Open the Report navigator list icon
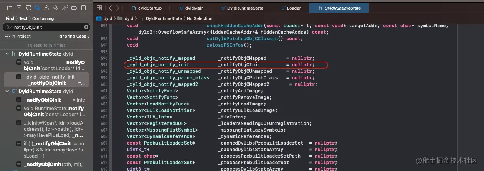The height and width of the screenshot is (171, 484). pyautogui.click(x=83, y=8)
